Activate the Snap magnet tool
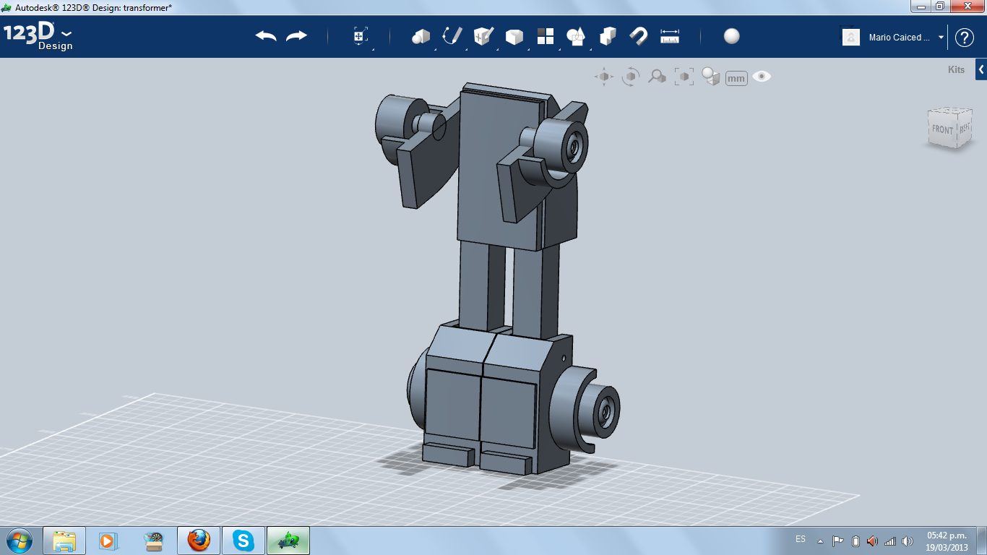Image resolution: width=987 pixels, height=555 pixels. pyautogui.click(x=639, y=36)
